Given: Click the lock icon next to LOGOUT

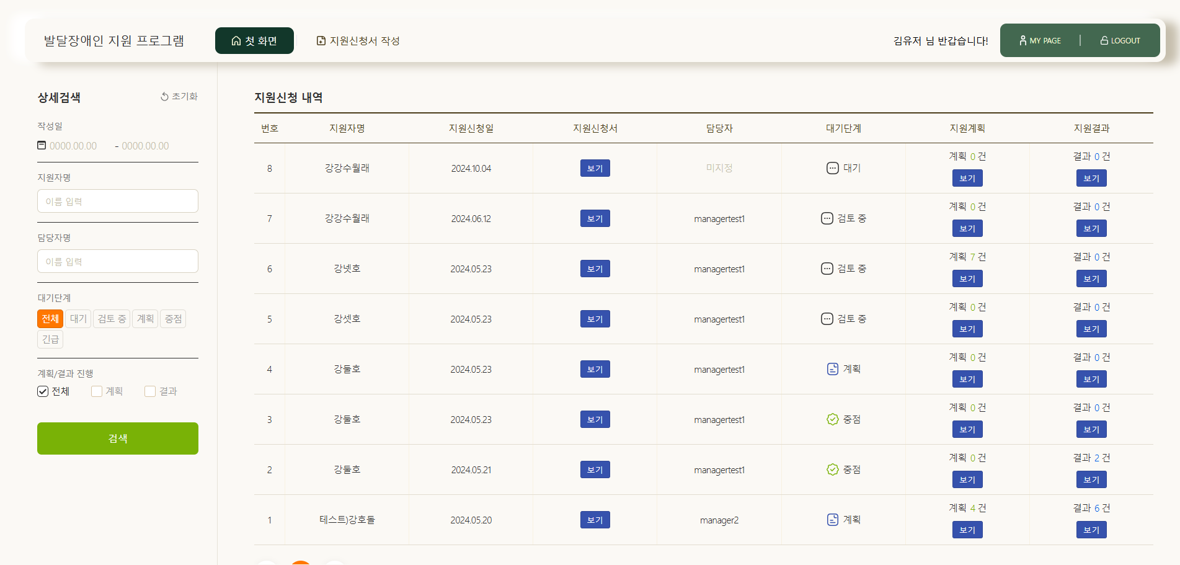Looking at the screenshot, I should [1104, 40].
